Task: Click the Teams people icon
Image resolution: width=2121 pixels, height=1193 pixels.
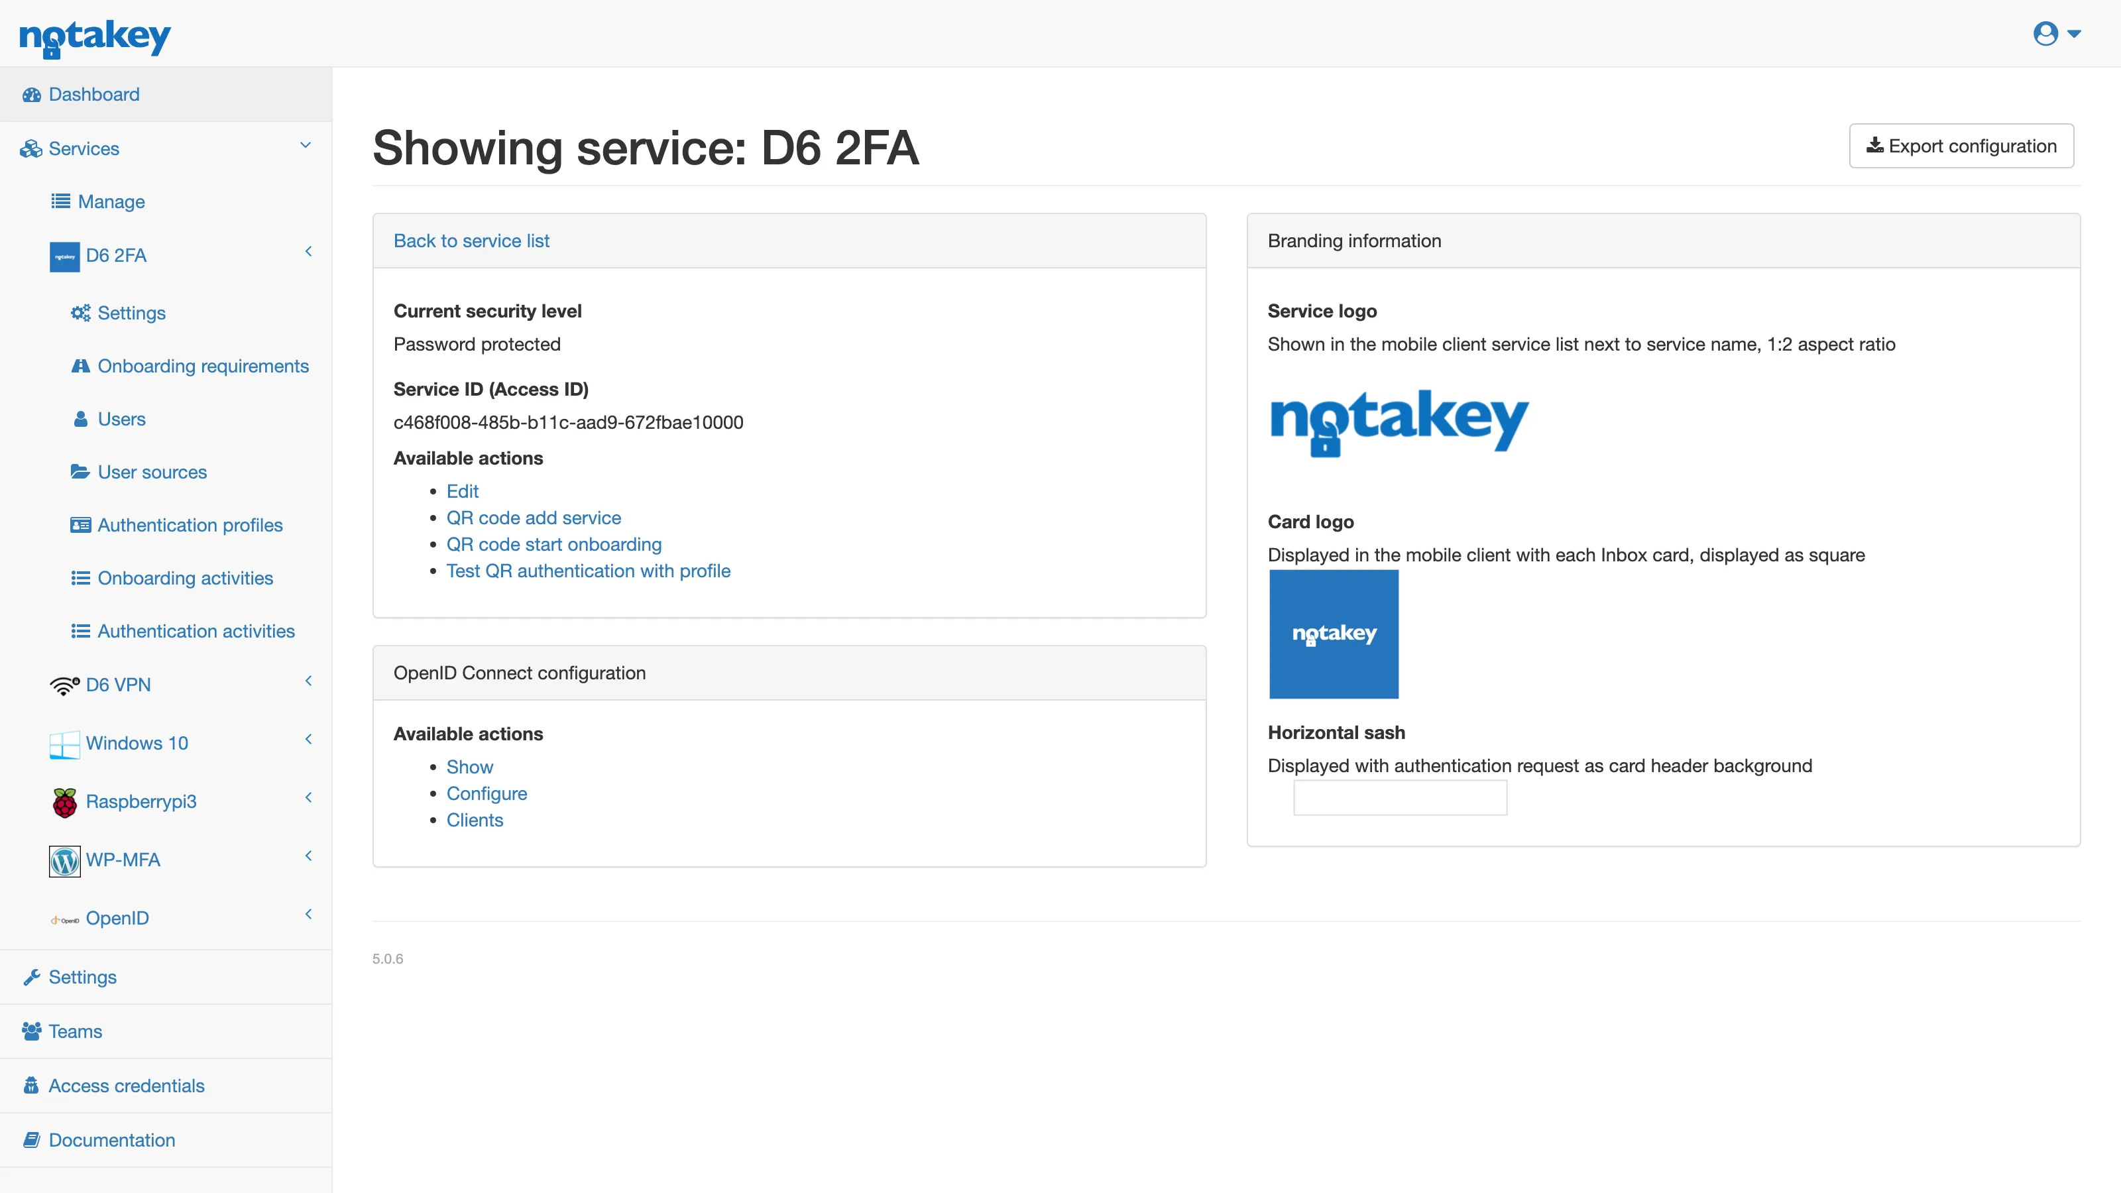Action: 31,1032
